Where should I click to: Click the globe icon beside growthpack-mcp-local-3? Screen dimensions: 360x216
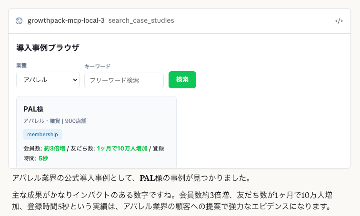coord(19,21)
